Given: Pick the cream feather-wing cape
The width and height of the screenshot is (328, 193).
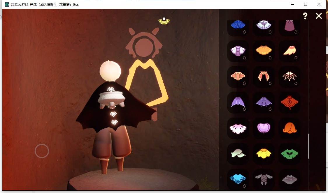Looking at the screenshot, I should tap(290, 51).
